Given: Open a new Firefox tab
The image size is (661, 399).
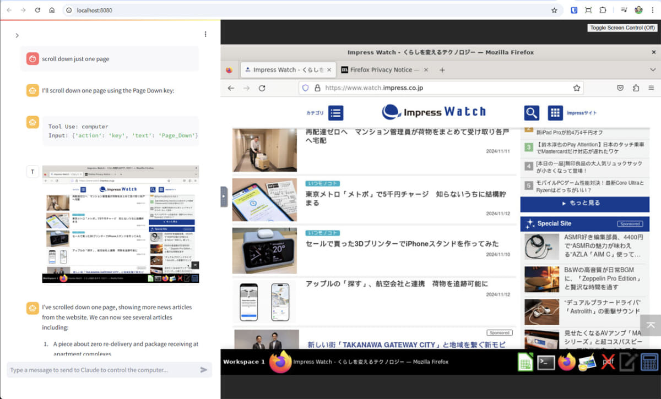Looking at the screenshot, I should point(442,70).
